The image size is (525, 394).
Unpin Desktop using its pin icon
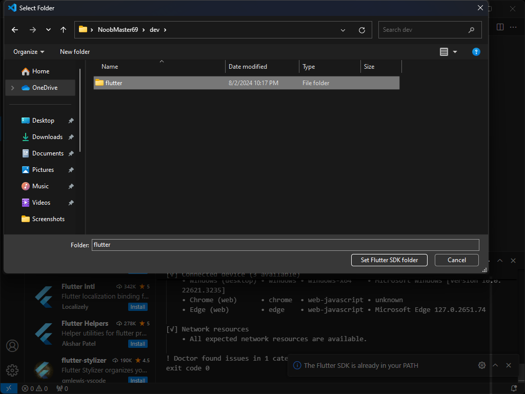[x=71, y=121]
